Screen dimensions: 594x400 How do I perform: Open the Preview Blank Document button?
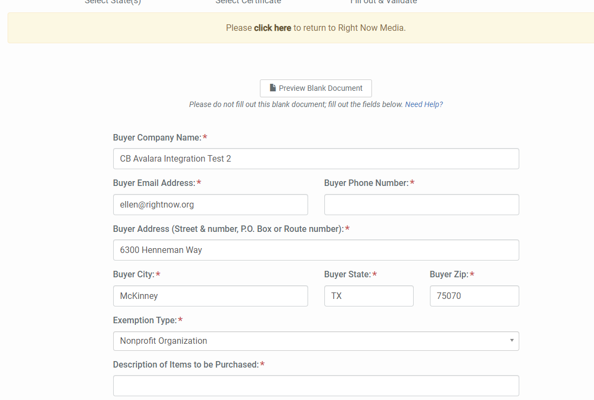pyautogui.click(x=316, y=88)
